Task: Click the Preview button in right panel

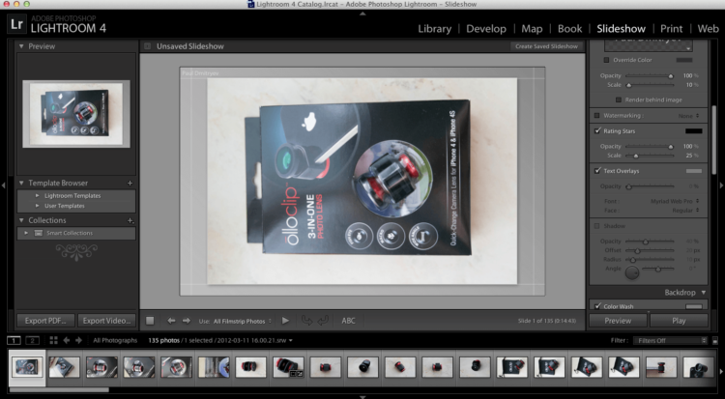Action: coord(618,321)
